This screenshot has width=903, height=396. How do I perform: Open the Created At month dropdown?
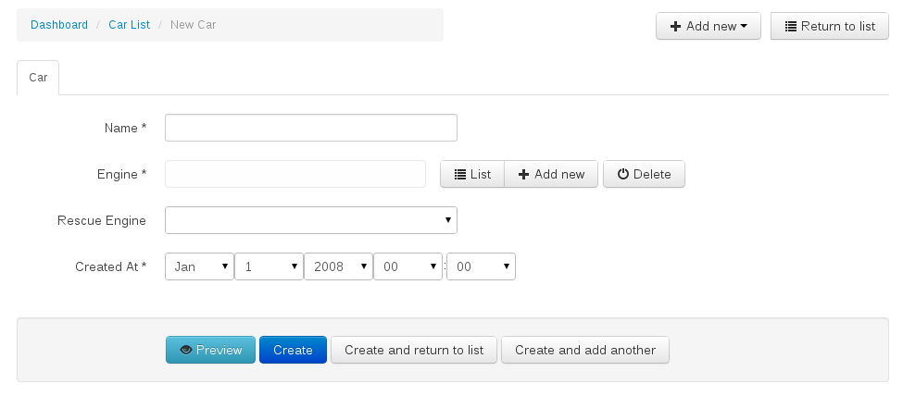pos(199,266)
